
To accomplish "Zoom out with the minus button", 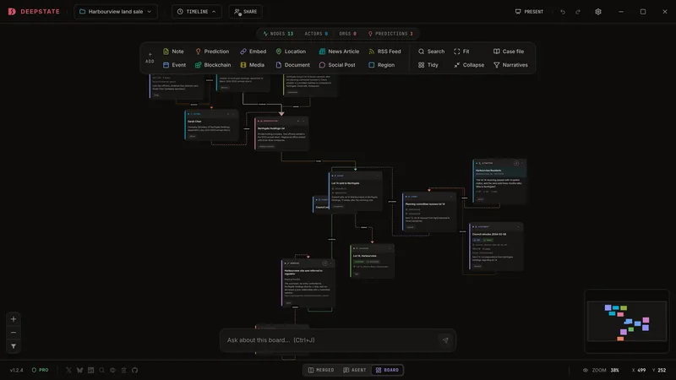I will pos(14,333).
